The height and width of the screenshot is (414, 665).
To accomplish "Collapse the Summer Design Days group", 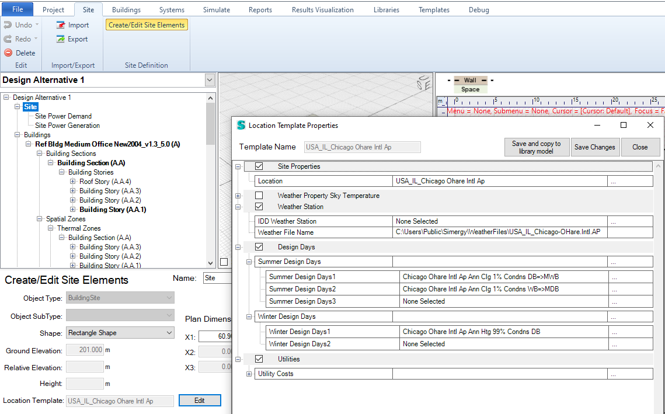I will click(249, 262).
